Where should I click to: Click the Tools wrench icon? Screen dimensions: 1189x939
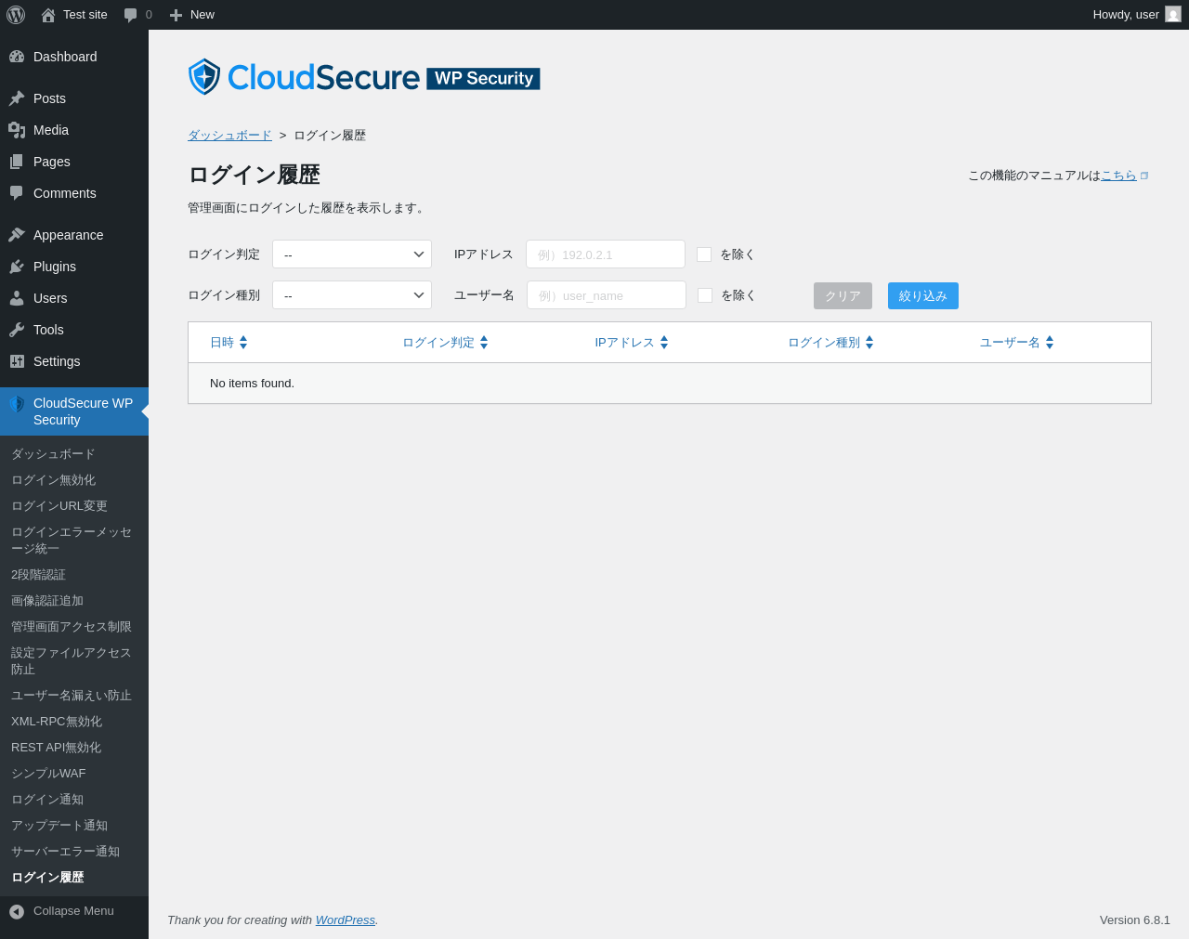17,330
